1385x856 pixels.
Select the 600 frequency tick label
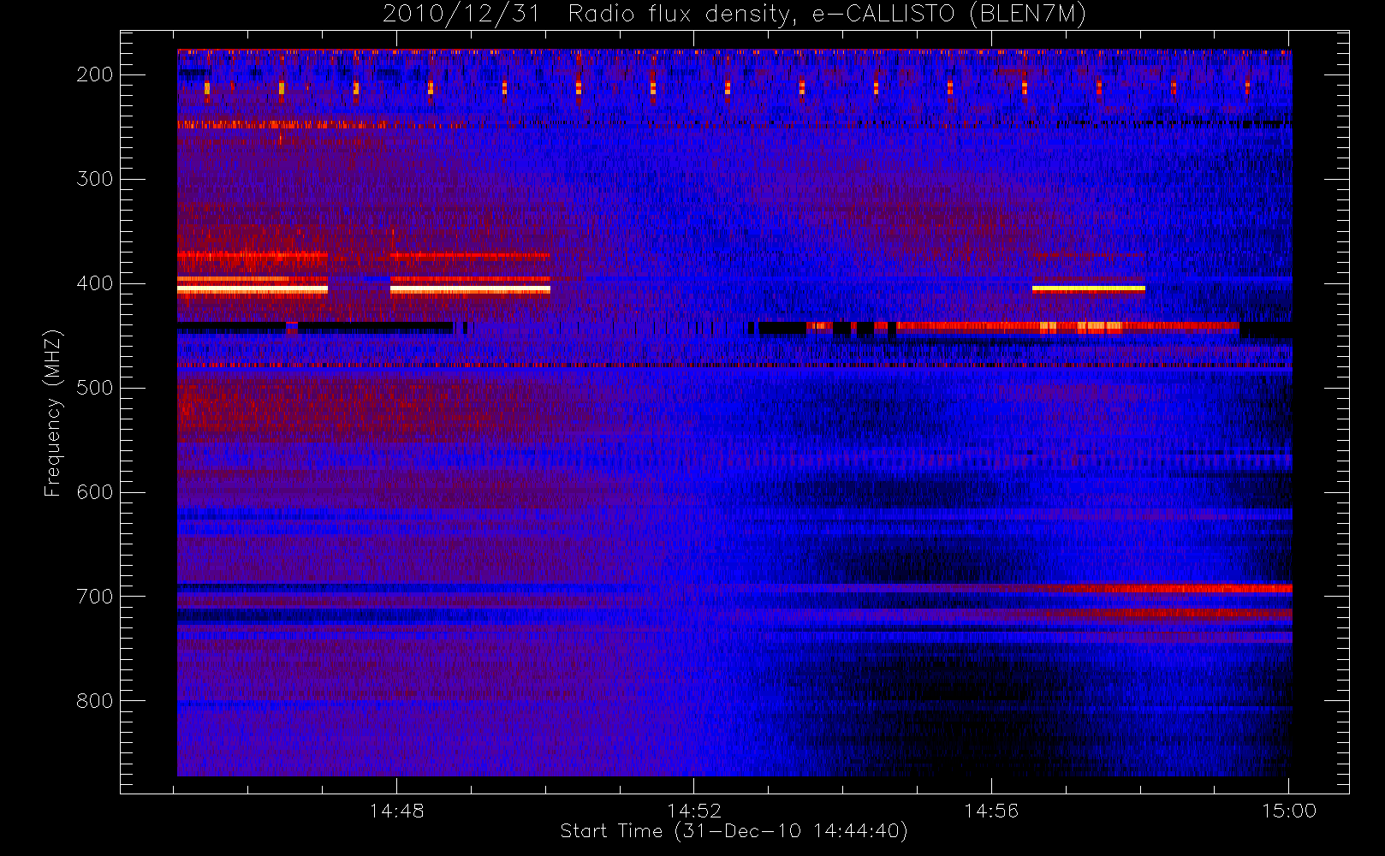coord(94,492)
